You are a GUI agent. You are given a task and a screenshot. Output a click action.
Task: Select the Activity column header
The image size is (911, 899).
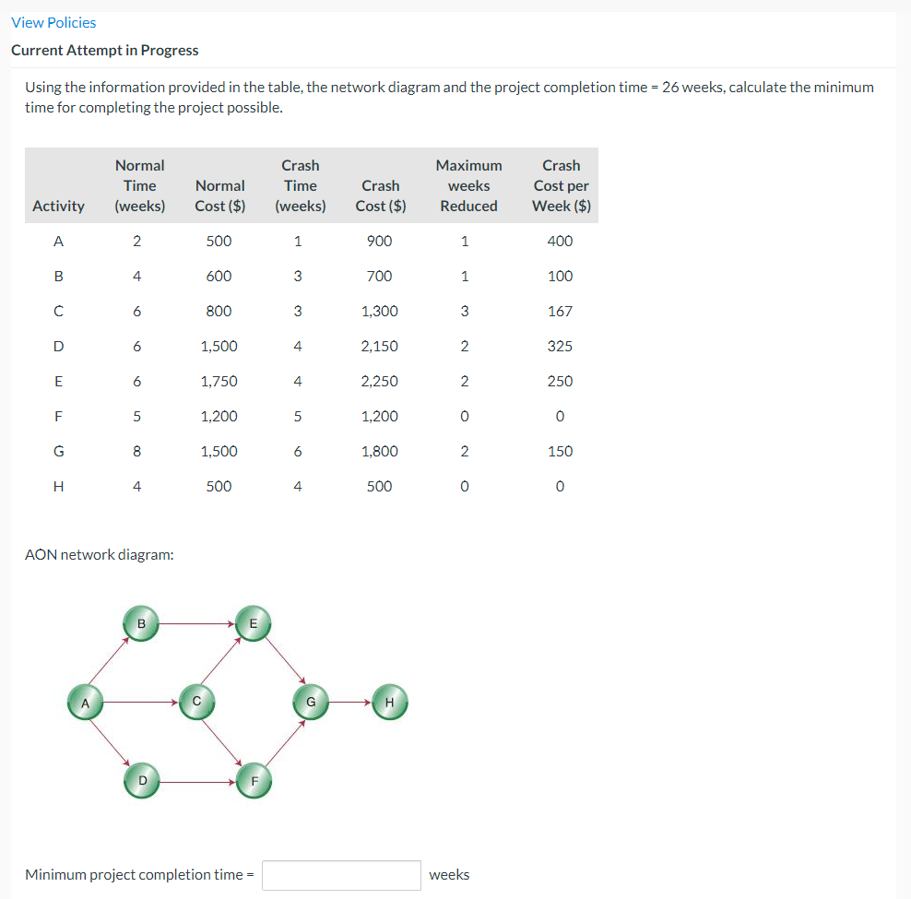(x=58, y=205)
